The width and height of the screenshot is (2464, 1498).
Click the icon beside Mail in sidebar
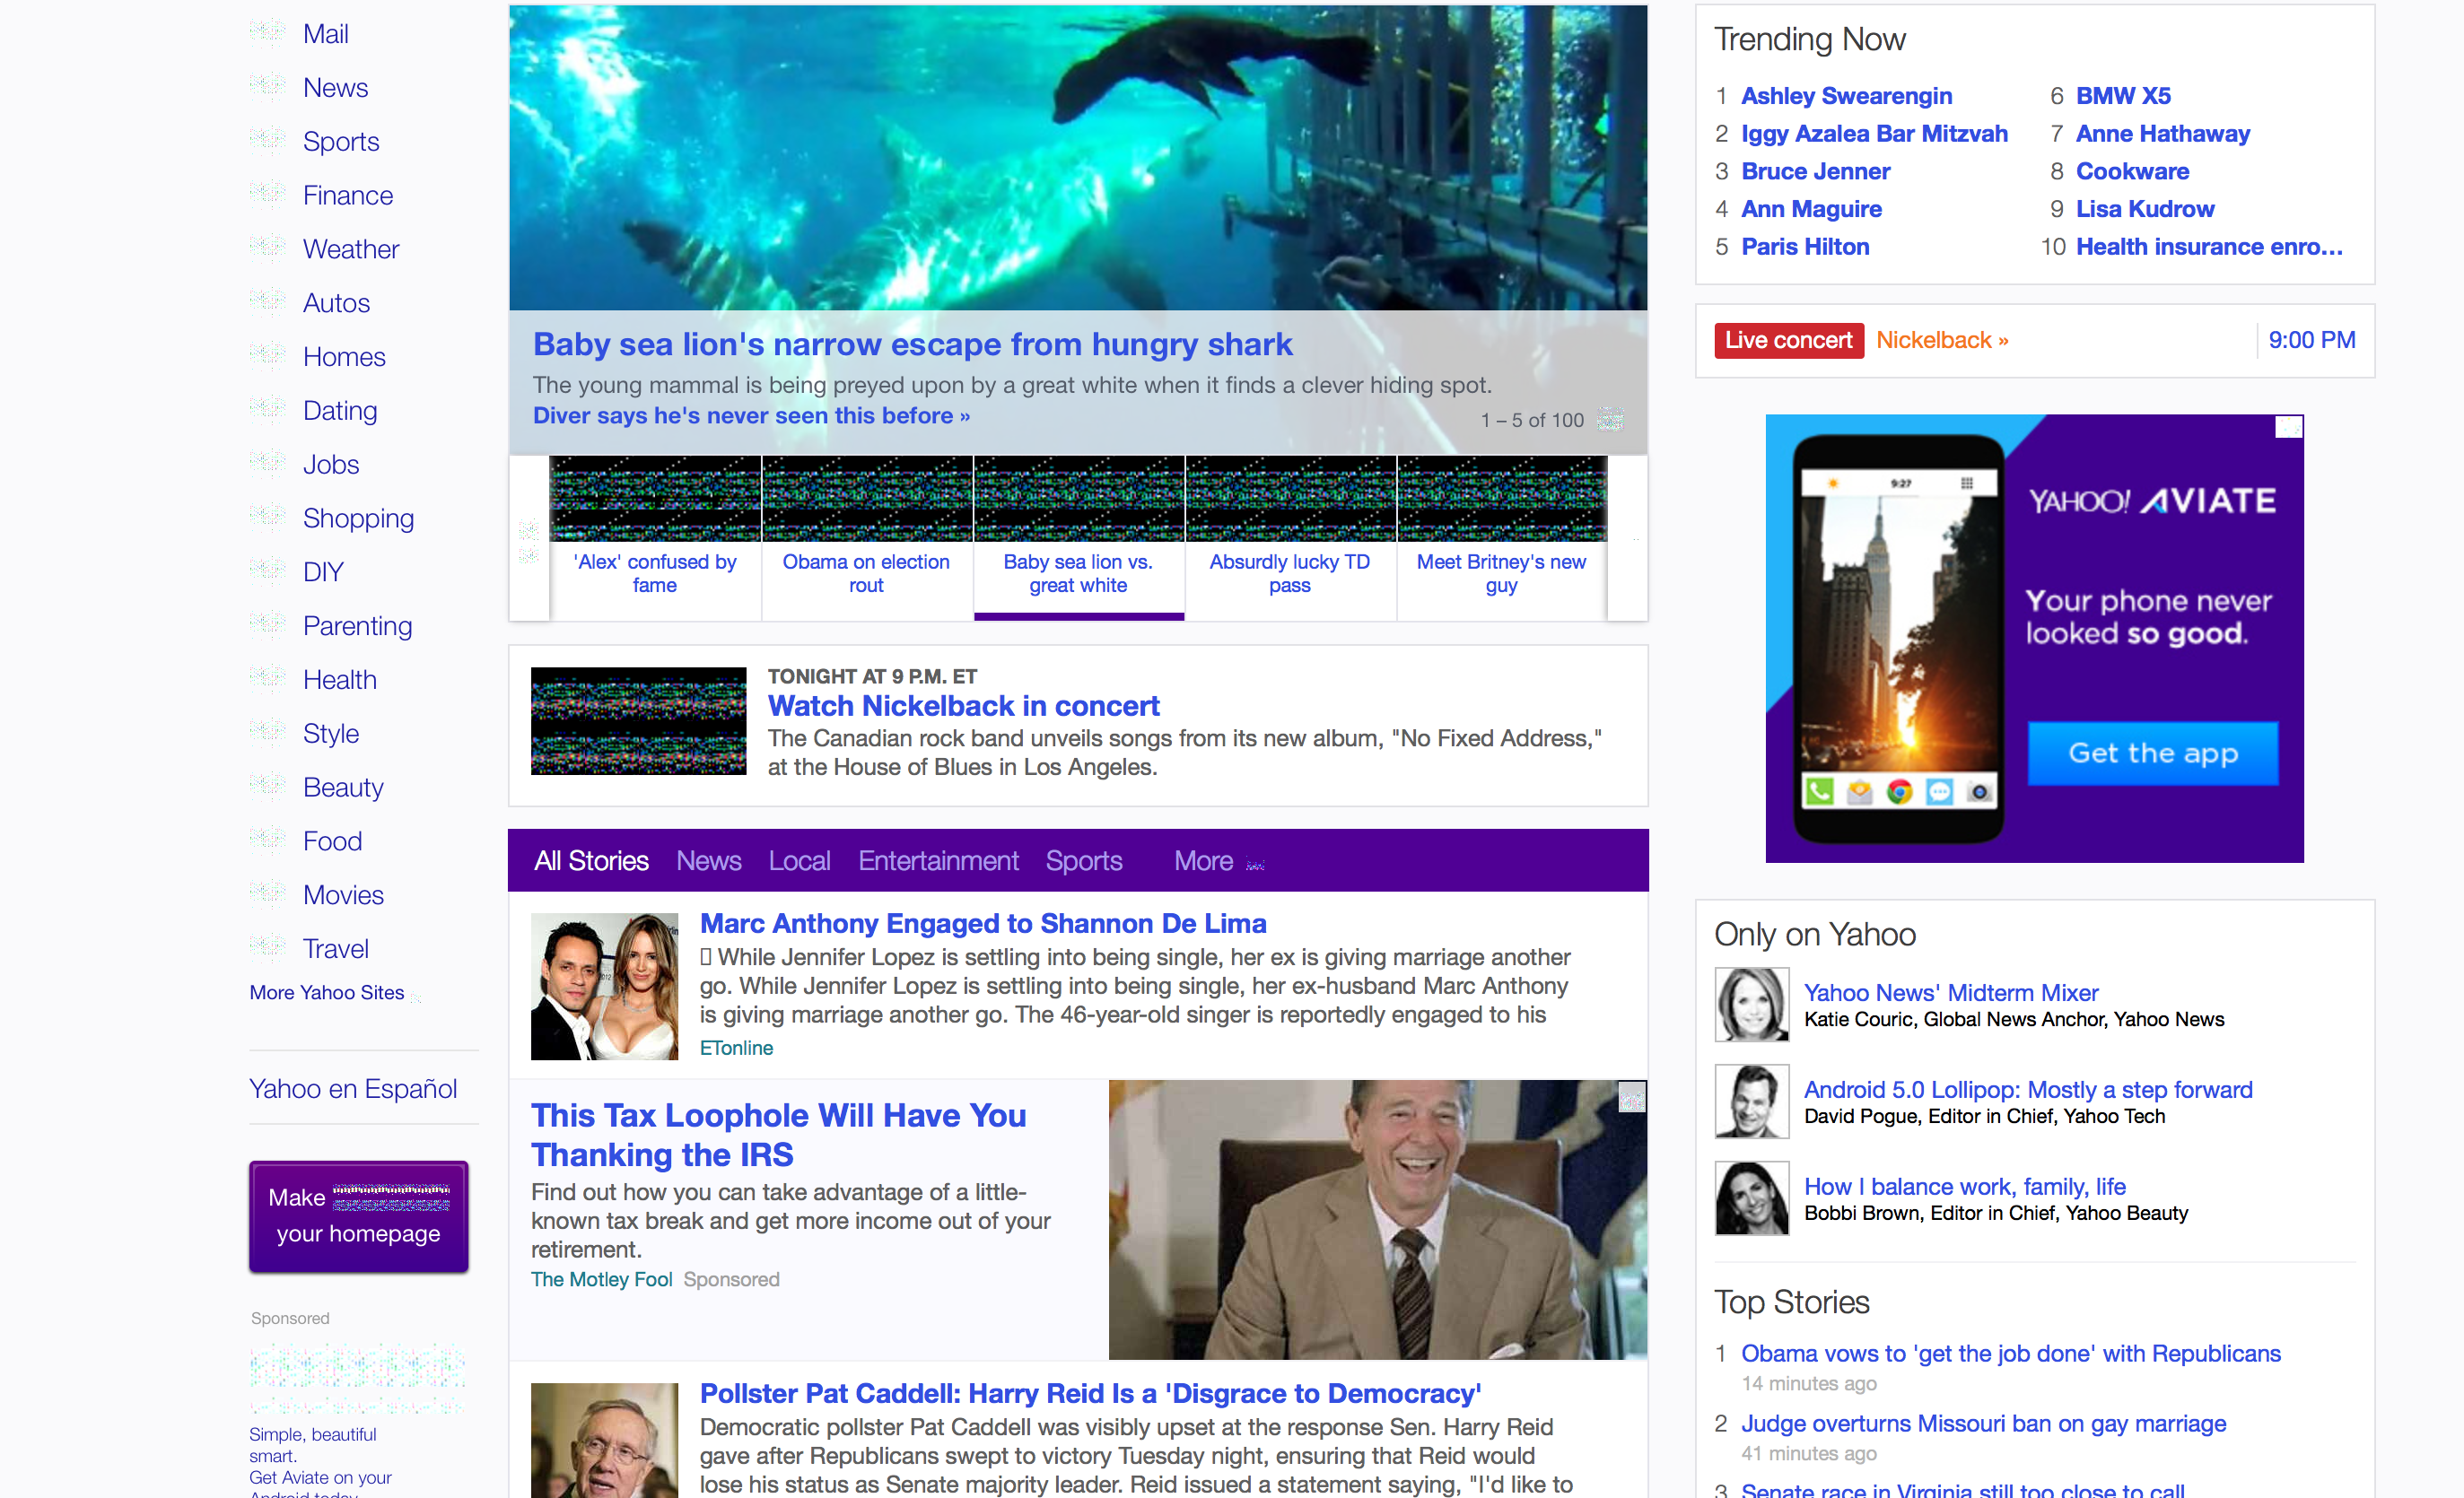click(267, 32)
